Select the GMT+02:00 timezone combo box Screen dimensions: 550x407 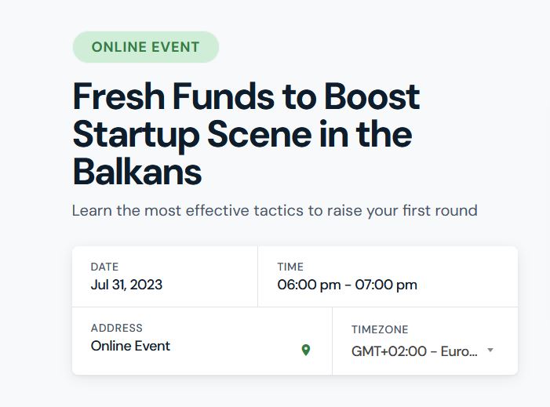click(423, 351)
